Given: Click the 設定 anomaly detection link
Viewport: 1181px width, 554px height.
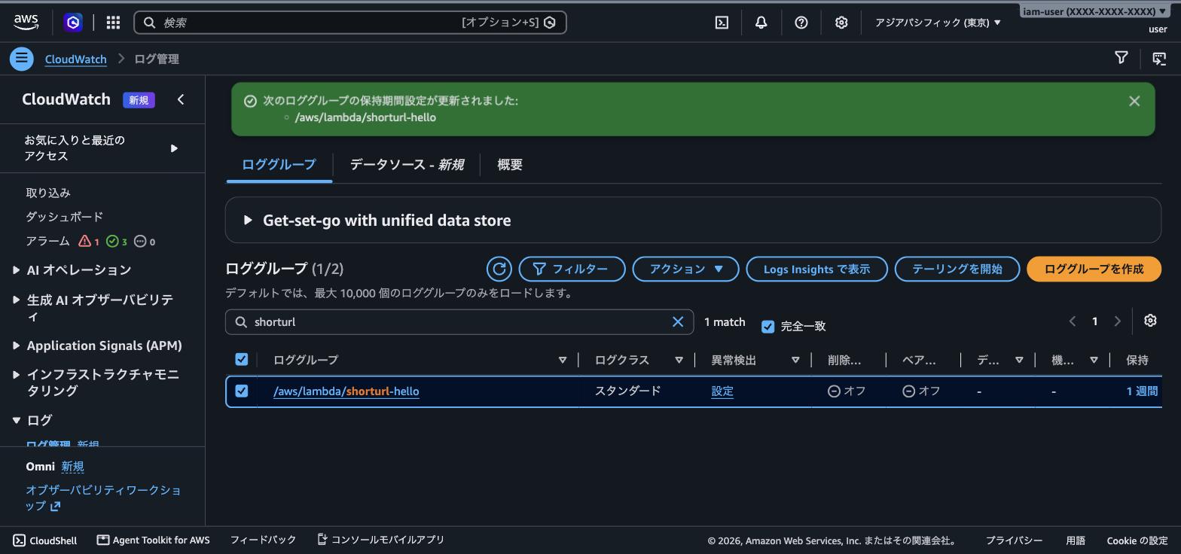Looking at the screenshot, I should (x=722, y=391).
